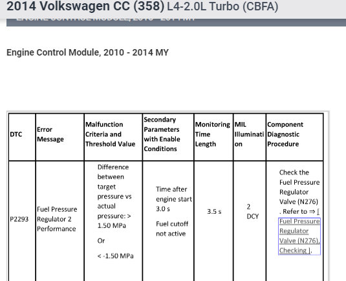Select the L4-2.0L Turbo (CBFA) engine text
The height and width of the screenshot is (281, 346).
[x=222, y=6]
